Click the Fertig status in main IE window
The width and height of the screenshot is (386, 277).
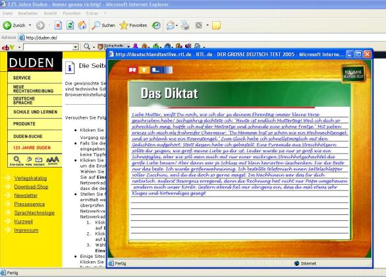[10, 273]
